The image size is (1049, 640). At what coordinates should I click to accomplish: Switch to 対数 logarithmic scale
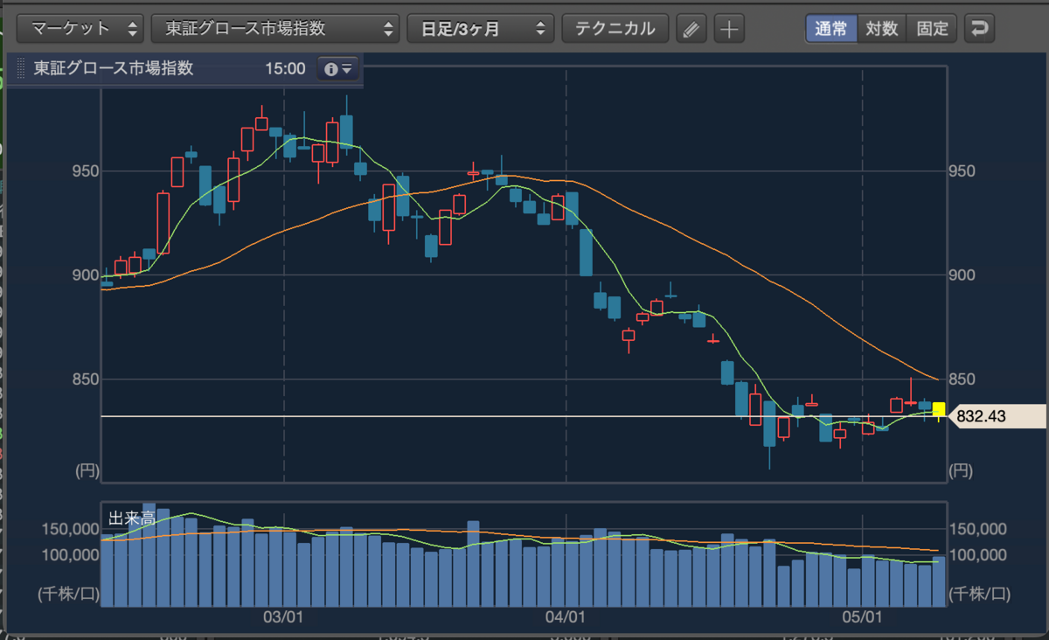882,28
